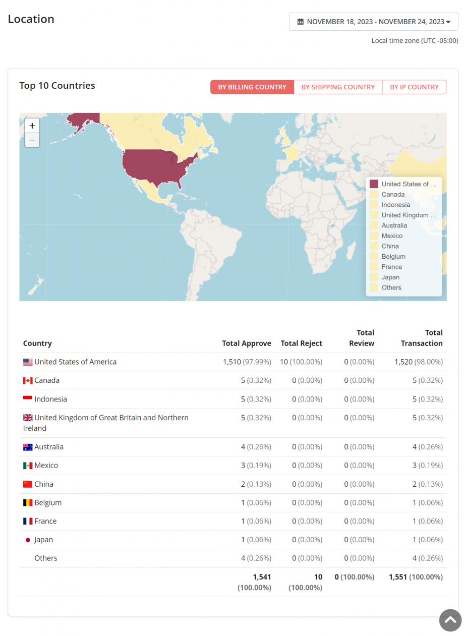The image size is (464, 636).
Task: Click the map zoom in plus icon
Action: [32, 125]
